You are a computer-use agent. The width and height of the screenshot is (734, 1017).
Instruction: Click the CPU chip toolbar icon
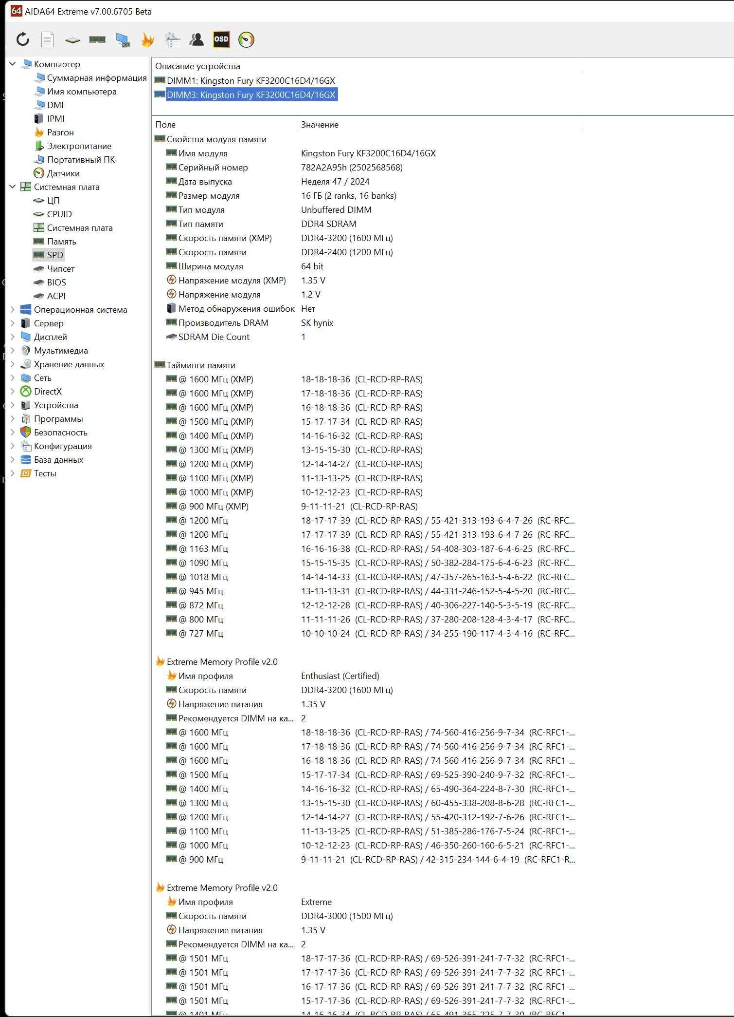(x=72, y=40)
